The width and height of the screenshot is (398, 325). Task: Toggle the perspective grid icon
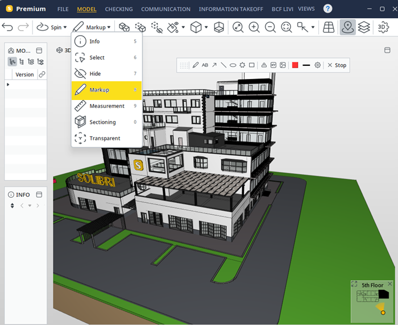click(x=329, y=27)
